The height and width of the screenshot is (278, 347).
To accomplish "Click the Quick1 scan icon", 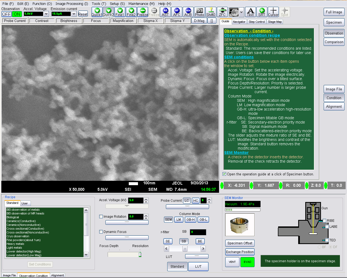I will pyautogui.click(x=97, y=12).
